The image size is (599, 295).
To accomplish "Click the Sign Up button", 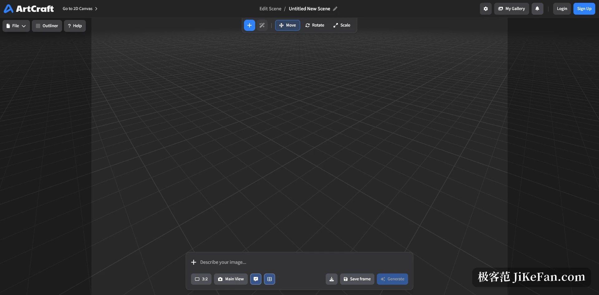I will (584, 9).
